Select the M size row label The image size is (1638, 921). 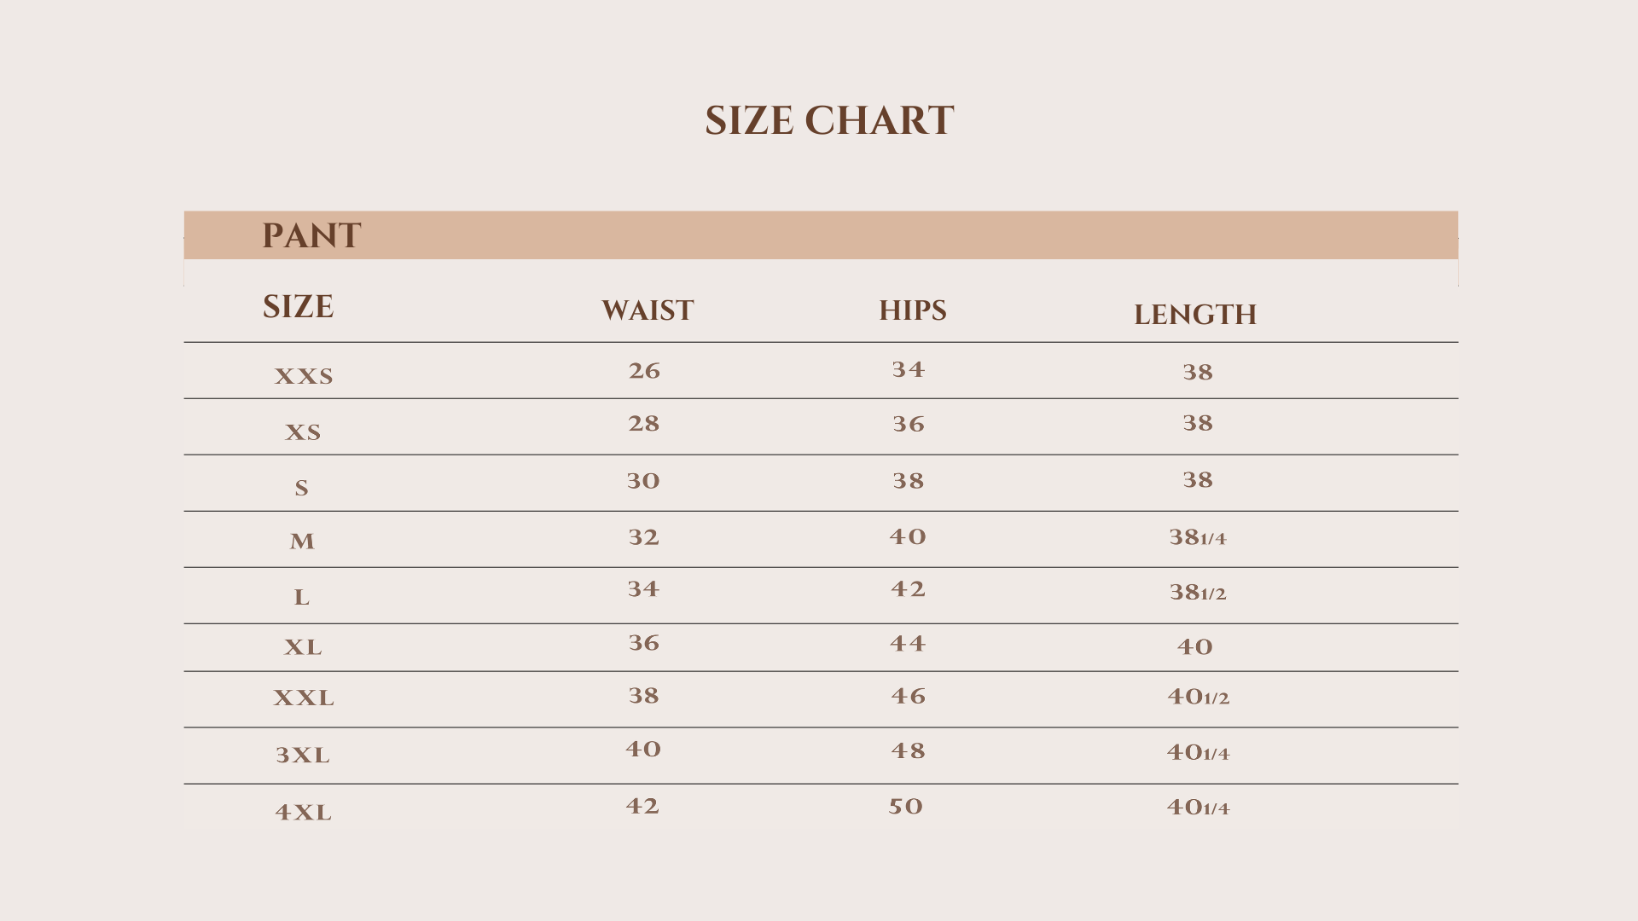(x=302, y=542)
